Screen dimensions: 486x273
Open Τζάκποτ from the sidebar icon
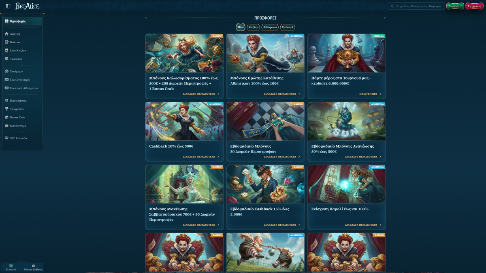(x=6, y=59)
